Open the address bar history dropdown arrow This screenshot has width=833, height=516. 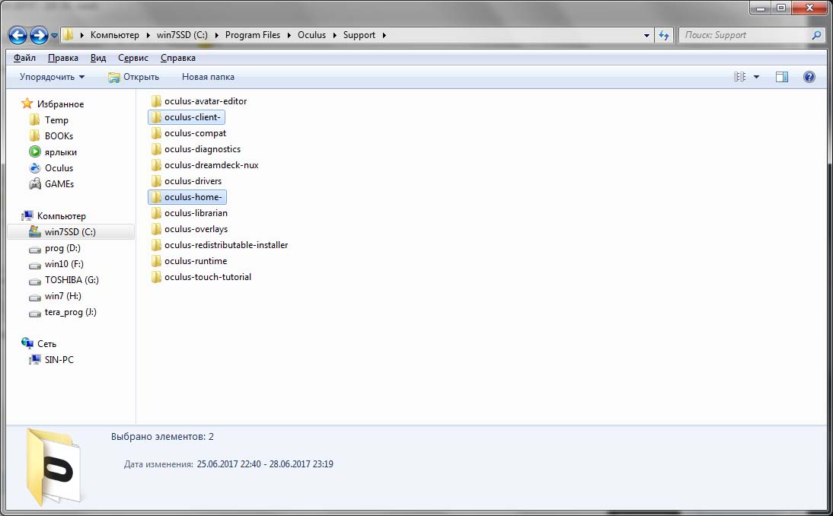point(646,36)
